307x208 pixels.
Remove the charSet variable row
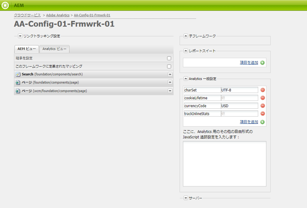[262, 90]
